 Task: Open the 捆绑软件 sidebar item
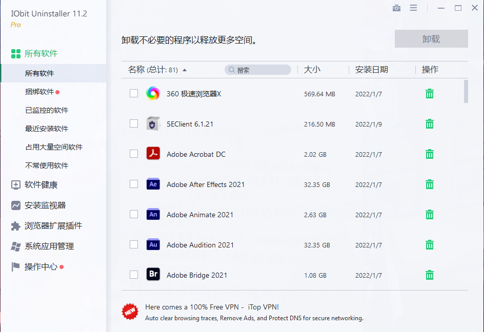click(x=39, y=92)
